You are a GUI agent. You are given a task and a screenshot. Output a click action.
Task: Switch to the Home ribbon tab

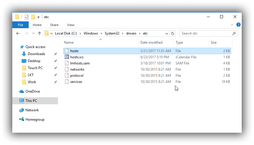(x=37, y=25)
